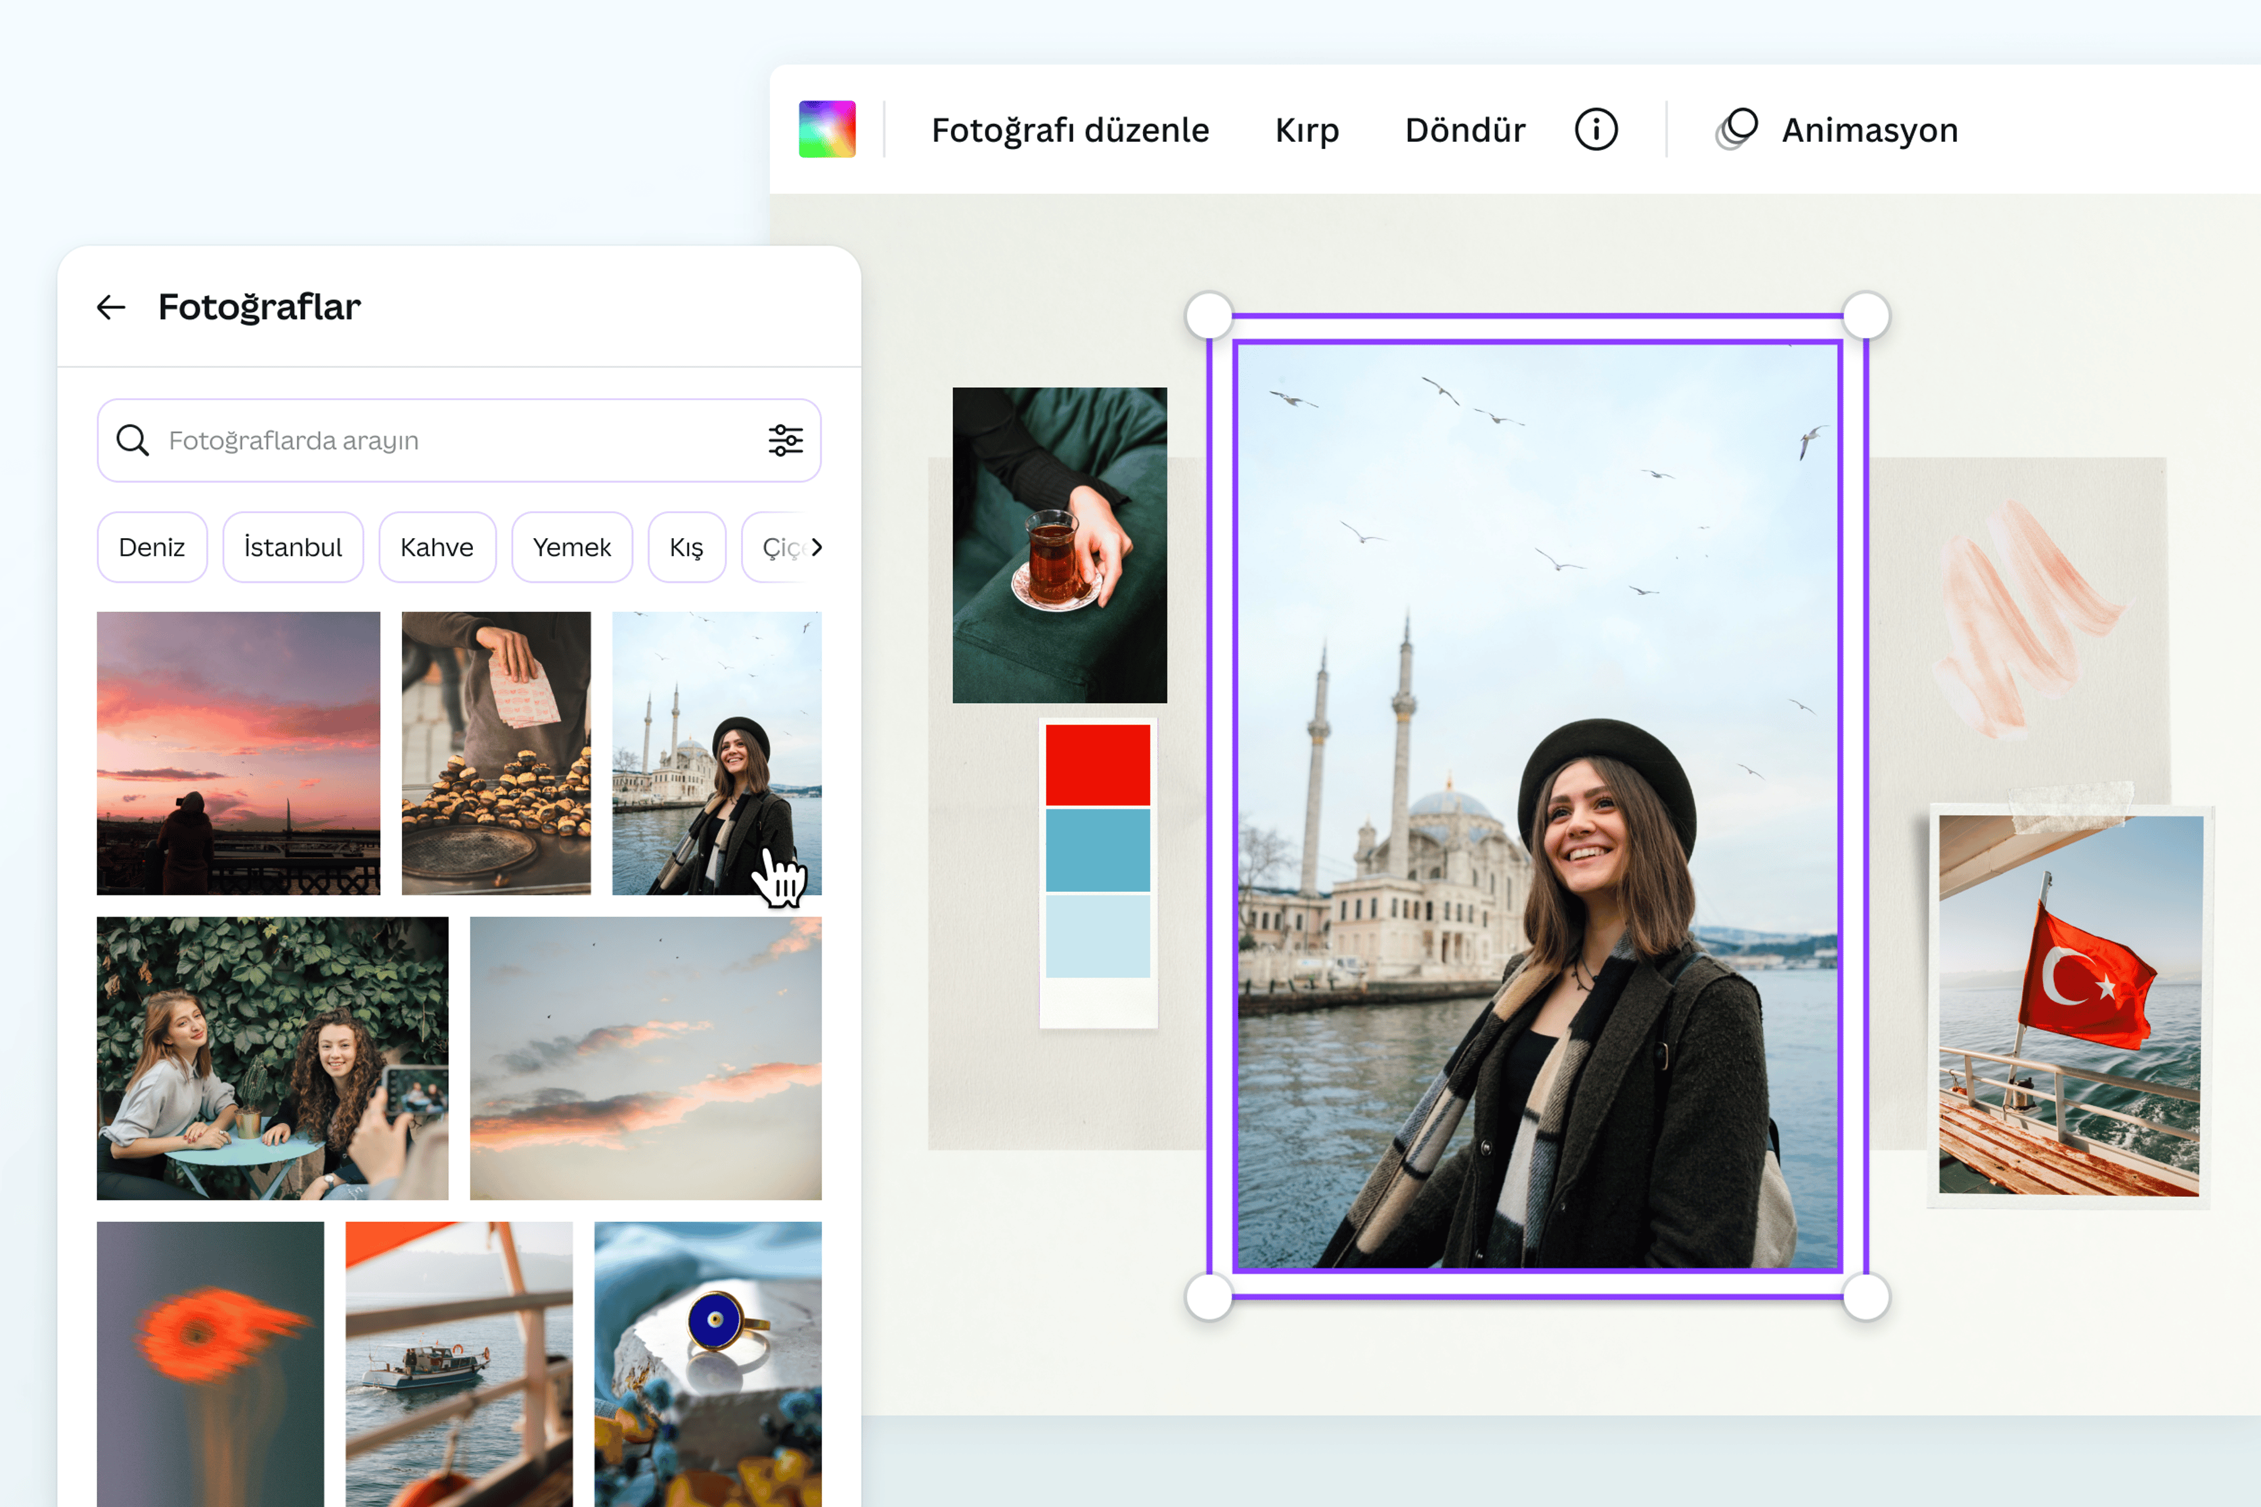Click the bottom-left resize handle
The height and width of the screenshot is (1507, 2261).
1210,1297
